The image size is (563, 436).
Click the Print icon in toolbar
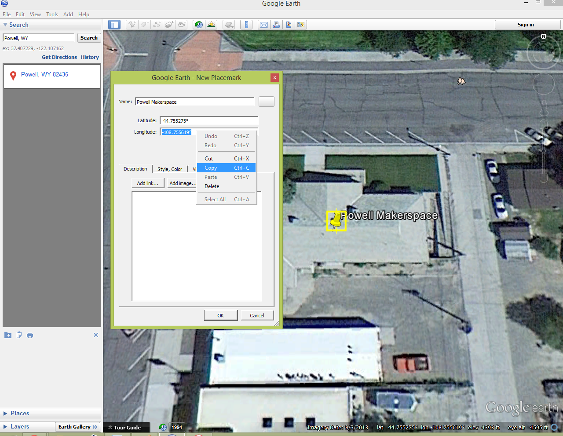click(x=276, y=25)
